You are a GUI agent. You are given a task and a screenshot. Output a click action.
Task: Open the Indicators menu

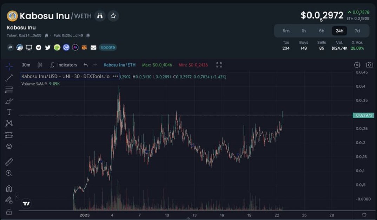tap(64, 65)
